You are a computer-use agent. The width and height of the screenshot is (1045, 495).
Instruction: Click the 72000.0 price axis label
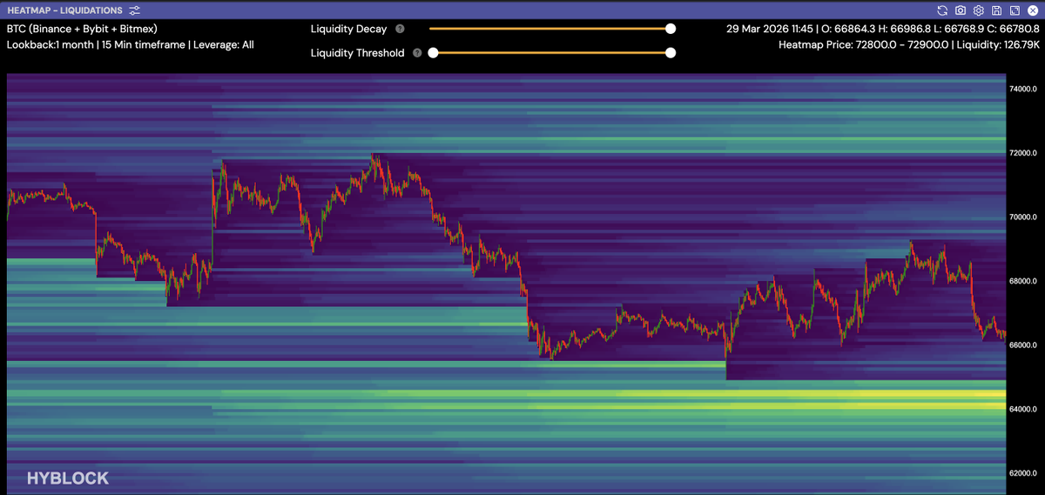pos(1023,153)
